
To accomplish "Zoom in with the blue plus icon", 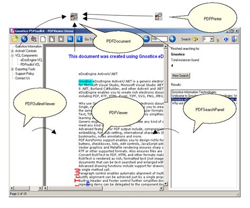I will point(172,39).
